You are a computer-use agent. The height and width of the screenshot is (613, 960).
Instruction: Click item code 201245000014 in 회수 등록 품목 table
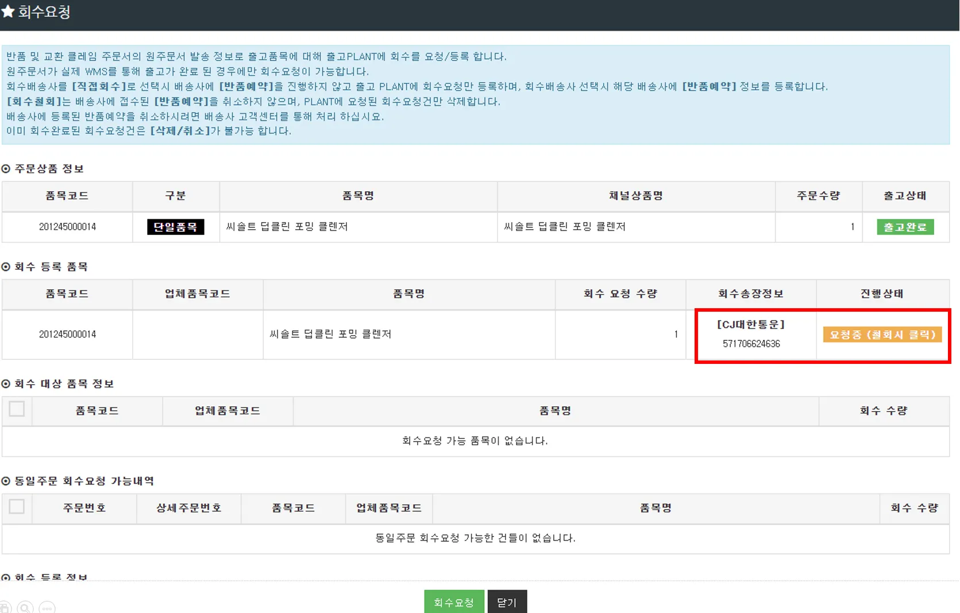67,334
